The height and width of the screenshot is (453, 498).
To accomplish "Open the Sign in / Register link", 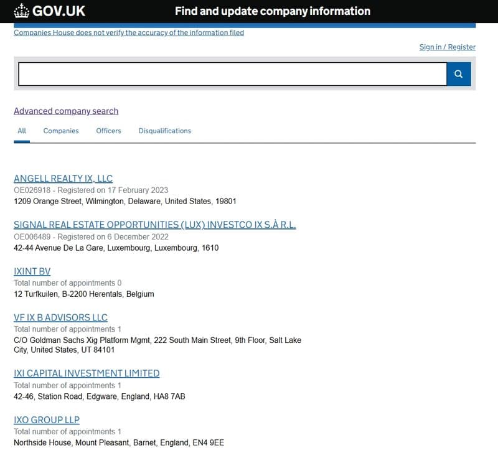I will coord(447,47).
